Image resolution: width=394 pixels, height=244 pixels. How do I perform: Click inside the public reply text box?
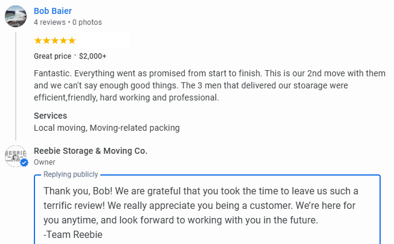pos(207,209)
